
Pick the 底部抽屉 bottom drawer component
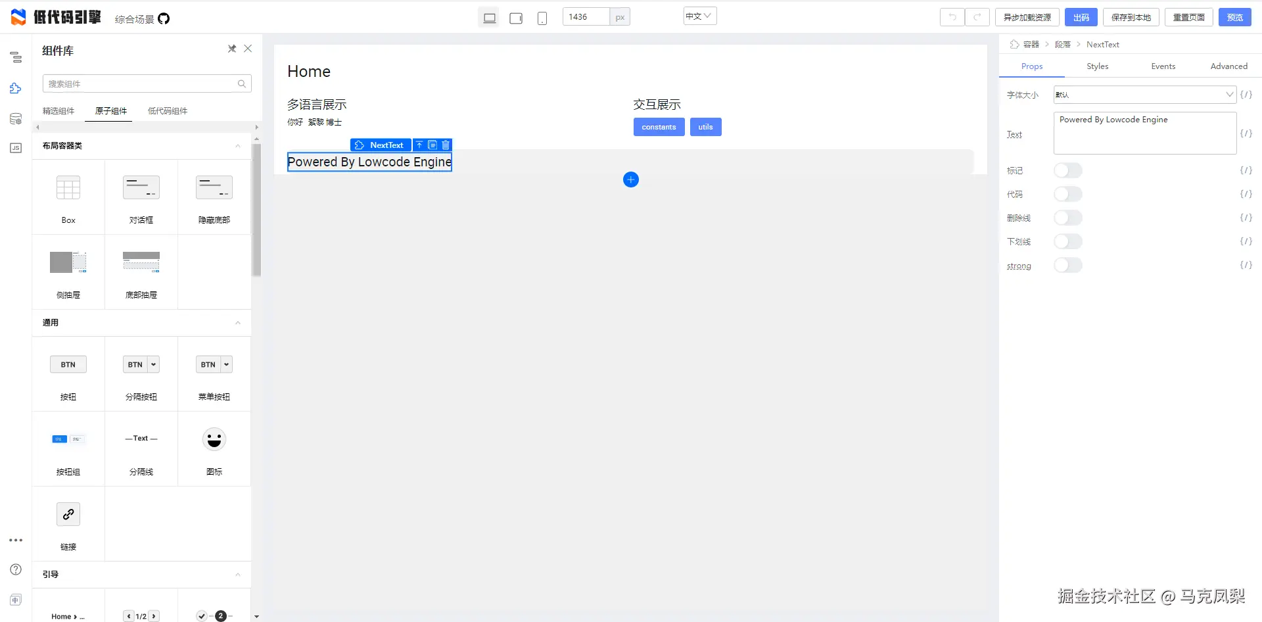(141, 272)
